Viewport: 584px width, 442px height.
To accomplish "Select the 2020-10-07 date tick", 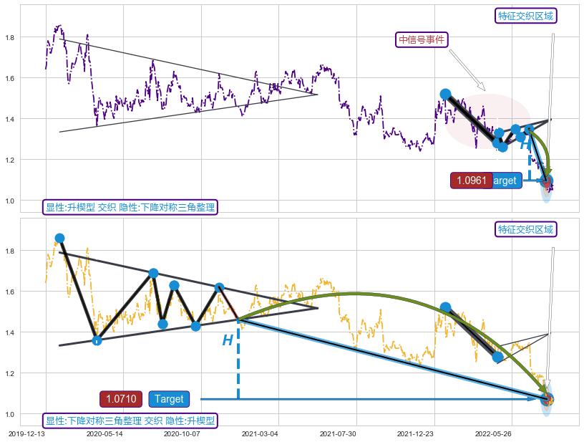I will pos(181,433).
